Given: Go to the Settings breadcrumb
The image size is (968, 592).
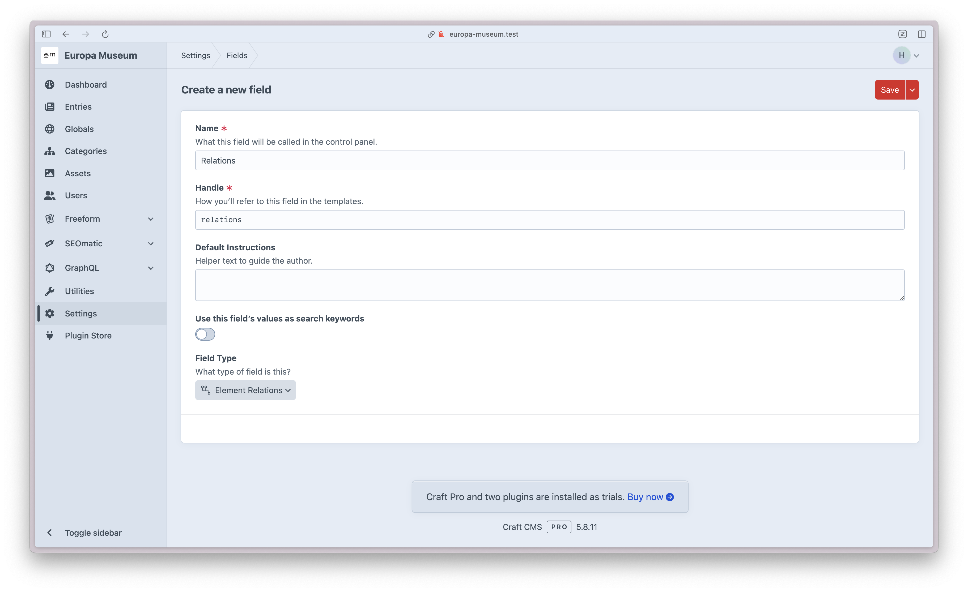Looking at the screenshot, I should [x=196, y=55].
